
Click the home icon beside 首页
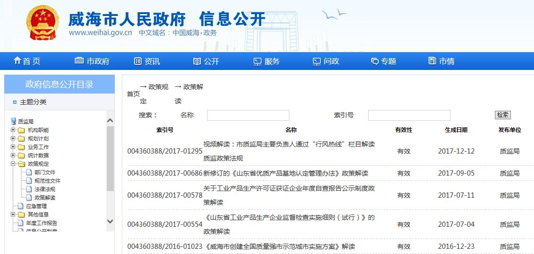click(x=17, y=61)
